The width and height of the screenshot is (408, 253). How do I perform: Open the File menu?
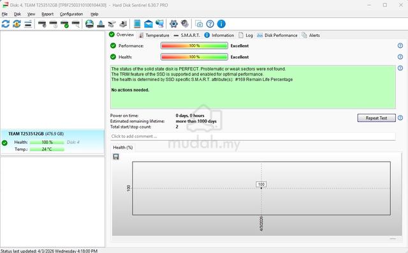click(x=4, y=14)
